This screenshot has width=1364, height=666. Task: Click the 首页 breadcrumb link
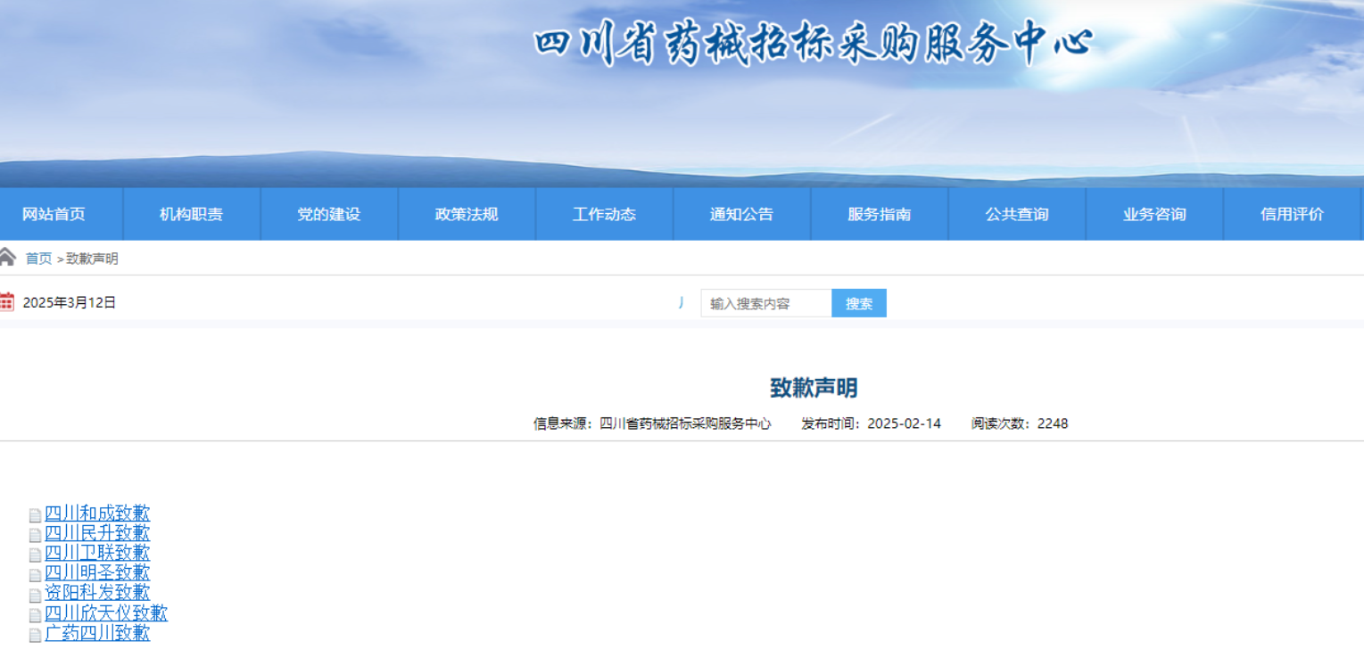click(x=38, y=259)
